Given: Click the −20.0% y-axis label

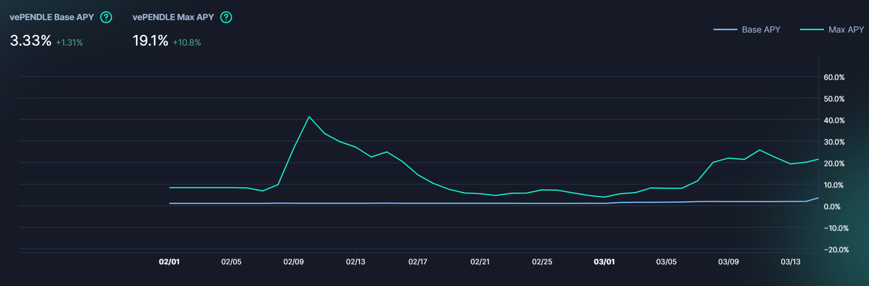Looking at the screenshot, I should [836, 250].
